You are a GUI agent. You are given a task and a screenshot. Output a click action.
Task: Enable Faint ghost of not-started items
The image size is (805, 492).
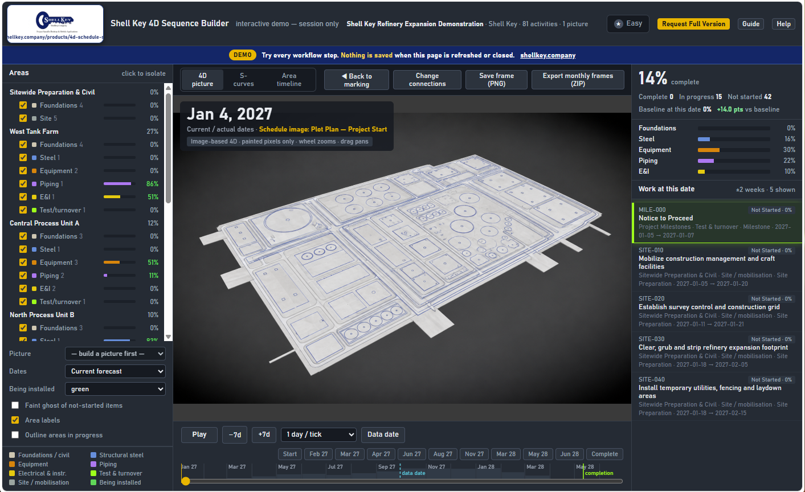click(x=15, y=405)
